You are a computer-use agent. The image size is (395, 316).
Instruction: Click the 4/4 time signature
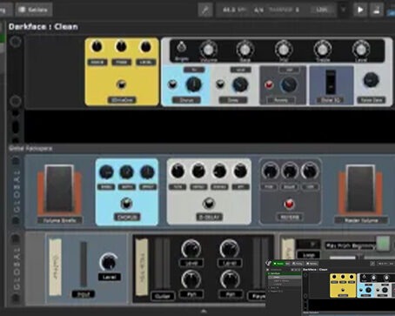click(258, 10)
